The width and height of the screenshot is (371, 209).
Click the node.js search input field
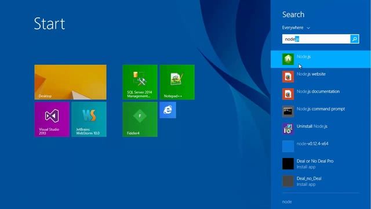pos(316,39)
